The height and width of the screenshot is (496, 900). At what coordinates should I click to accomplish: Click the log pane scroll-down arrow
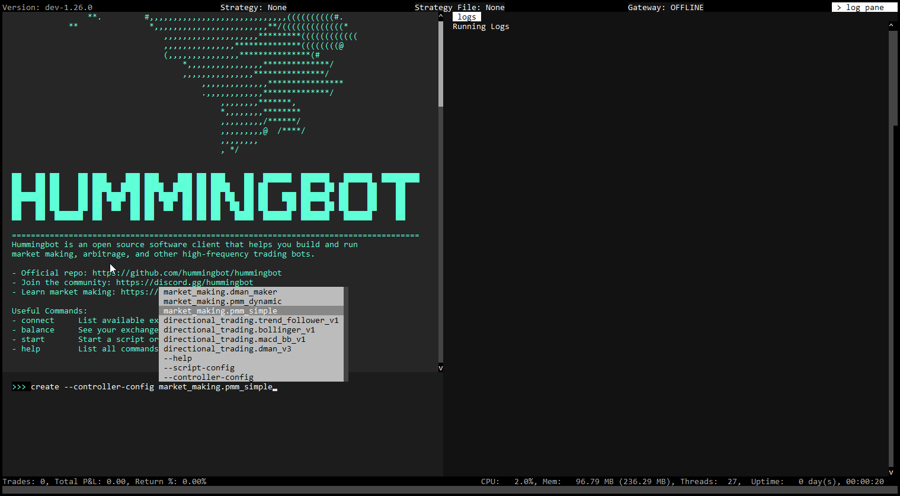point(891,472)
